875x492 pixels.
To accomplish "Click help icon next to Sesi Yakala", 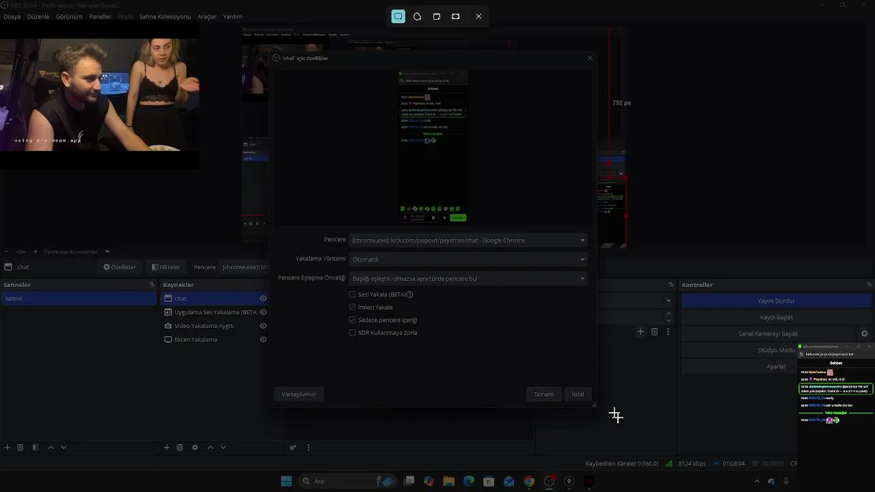I will click(x=409, y=295).
